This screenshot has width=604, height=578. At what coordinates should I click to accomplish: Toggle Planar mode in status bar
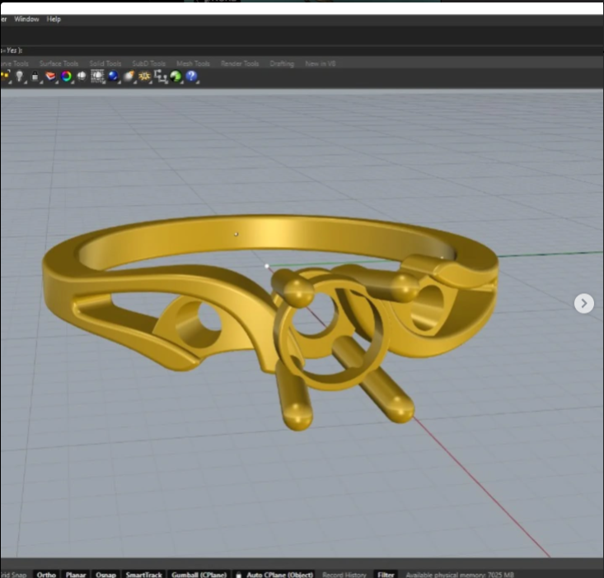[76, 574]
